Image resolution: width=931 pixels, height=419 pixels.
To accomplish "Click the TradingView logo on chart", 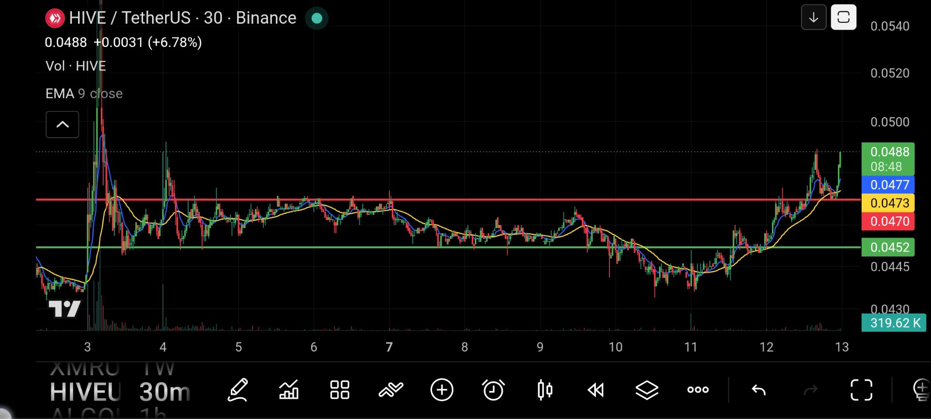I will [x=64, y=309].
